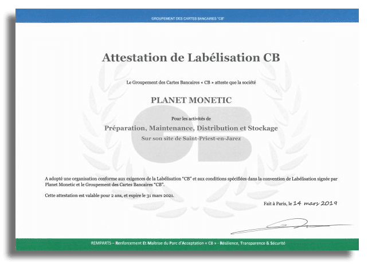Image resolution: width=376 pixels, height=275 pixels.
Task: Select the company name 'PLANET MONETIC'
Action: (191, 100)
